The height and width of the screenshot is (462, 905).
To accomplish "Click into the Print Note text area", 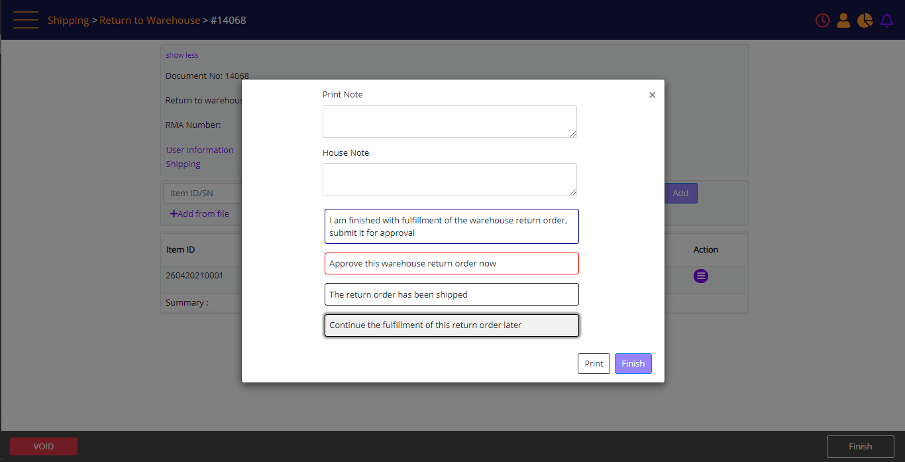I will point(450,121).
